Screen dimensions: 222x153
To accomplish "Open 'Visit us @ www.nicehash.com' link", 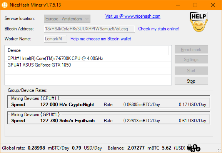I will 133,16.
